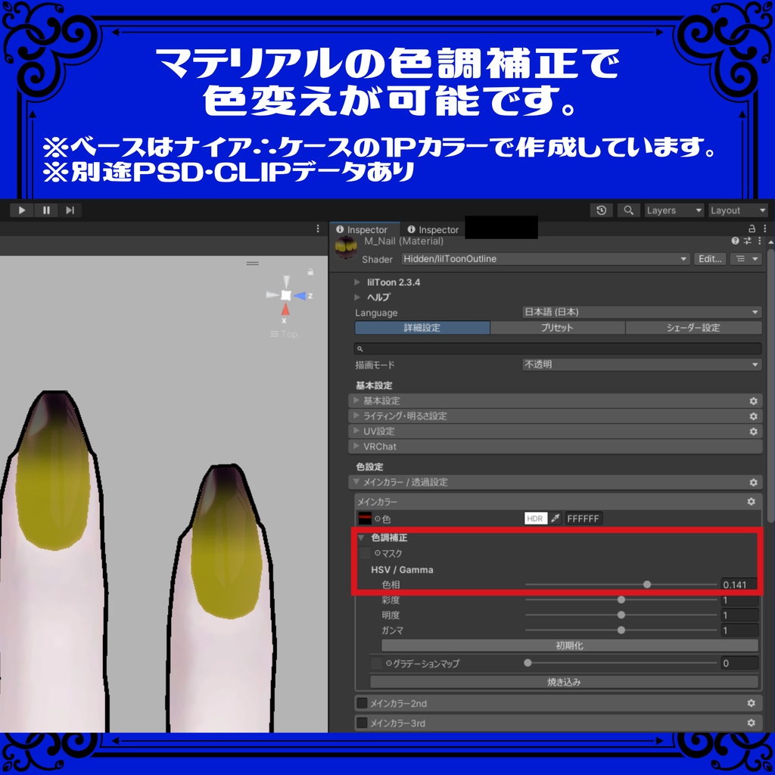Click gear icon on メインカラー / 透過設定 row

[x=753, y=482]
